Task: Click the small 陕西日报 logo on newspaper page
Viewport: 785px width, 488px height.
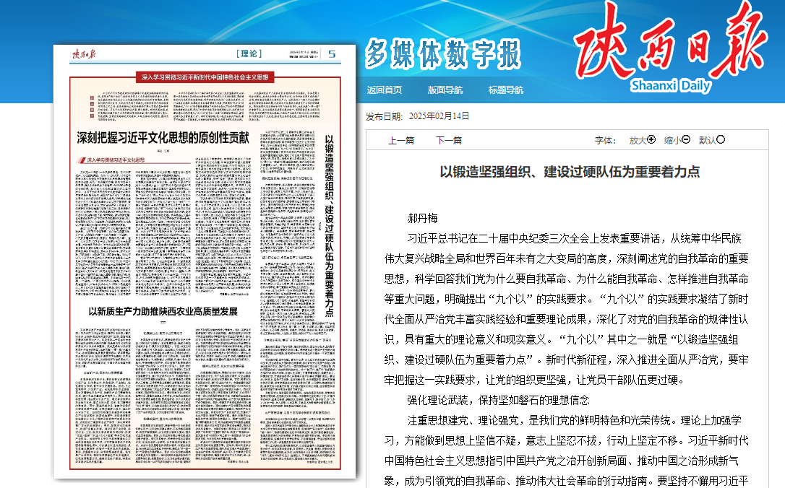Action: 84,54
